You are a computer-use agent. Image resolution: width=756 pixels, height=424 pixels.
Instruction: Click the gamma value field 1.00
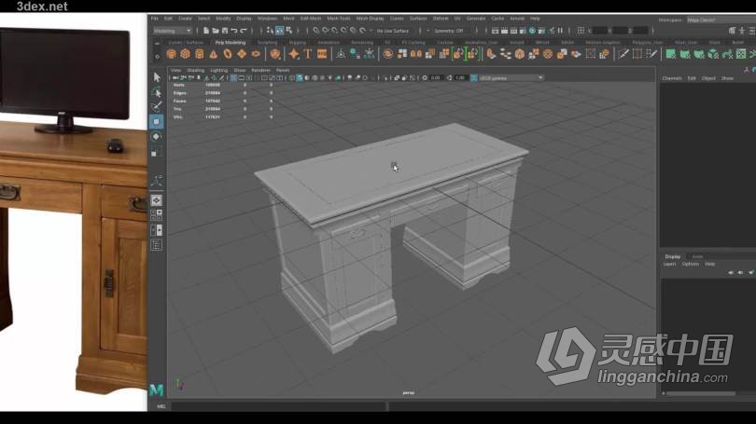pyautogui.click(x=460, y=77)
